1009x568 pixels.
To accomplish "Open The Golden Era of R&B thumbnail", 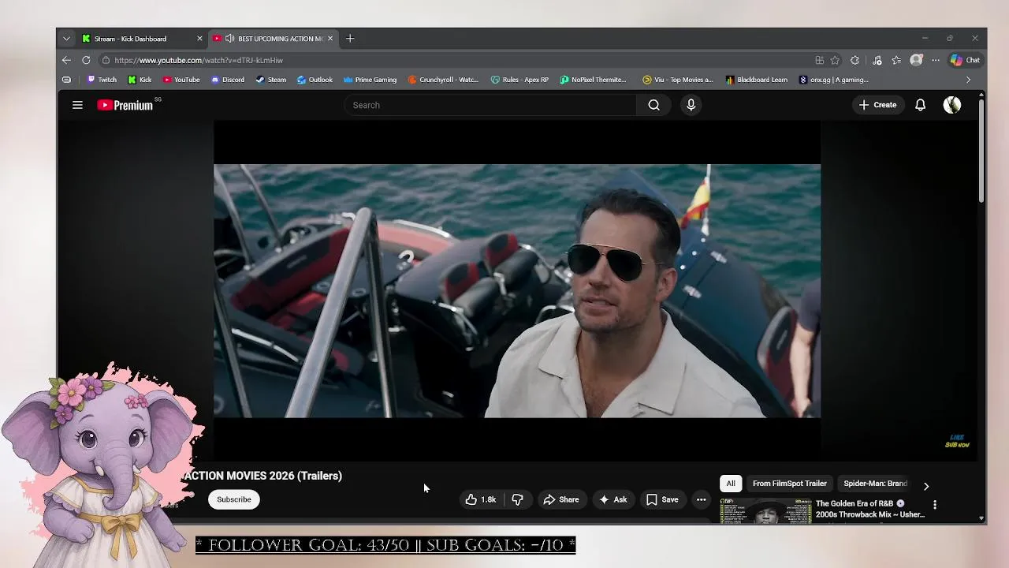I will coord(765,511).
